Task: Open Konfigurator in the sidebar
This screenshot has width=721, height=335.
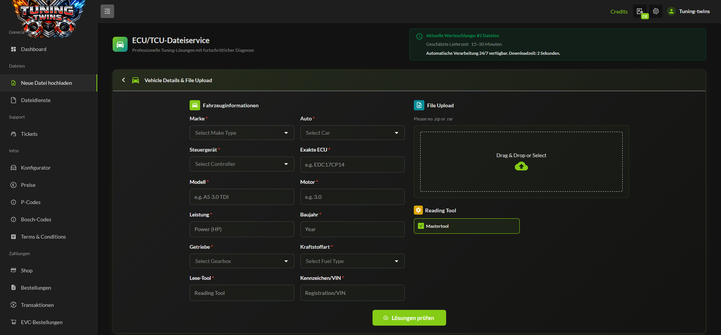Action: click(x=35, y=168)
